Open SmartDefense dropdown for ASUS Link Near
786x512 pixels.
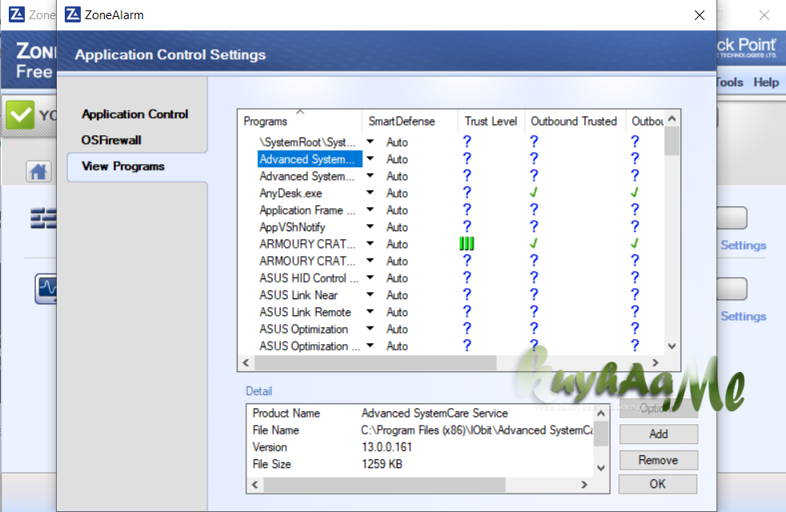click(x=370, y=294)
